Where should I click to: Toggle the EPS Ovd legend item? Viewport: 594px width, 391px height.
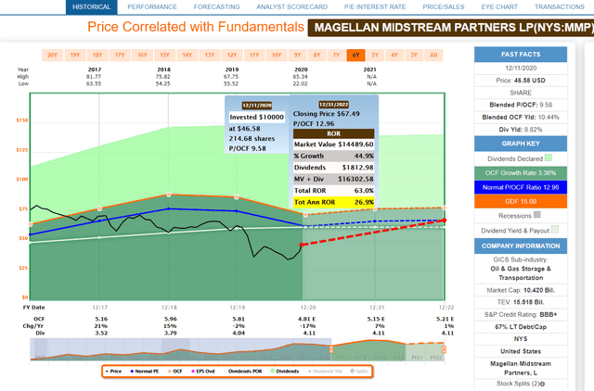pos(203,372)
